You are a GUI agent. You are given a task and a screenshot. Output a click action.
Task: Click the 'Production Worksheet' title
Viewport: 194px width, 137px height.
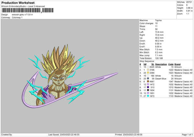click(18, 3)
